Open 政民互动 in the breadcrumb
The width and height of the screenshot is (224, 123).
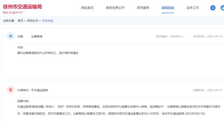pos(33,21)
